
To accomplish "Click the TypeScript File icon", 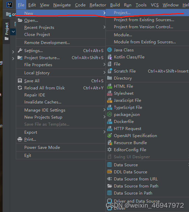I will click(109, 108).
